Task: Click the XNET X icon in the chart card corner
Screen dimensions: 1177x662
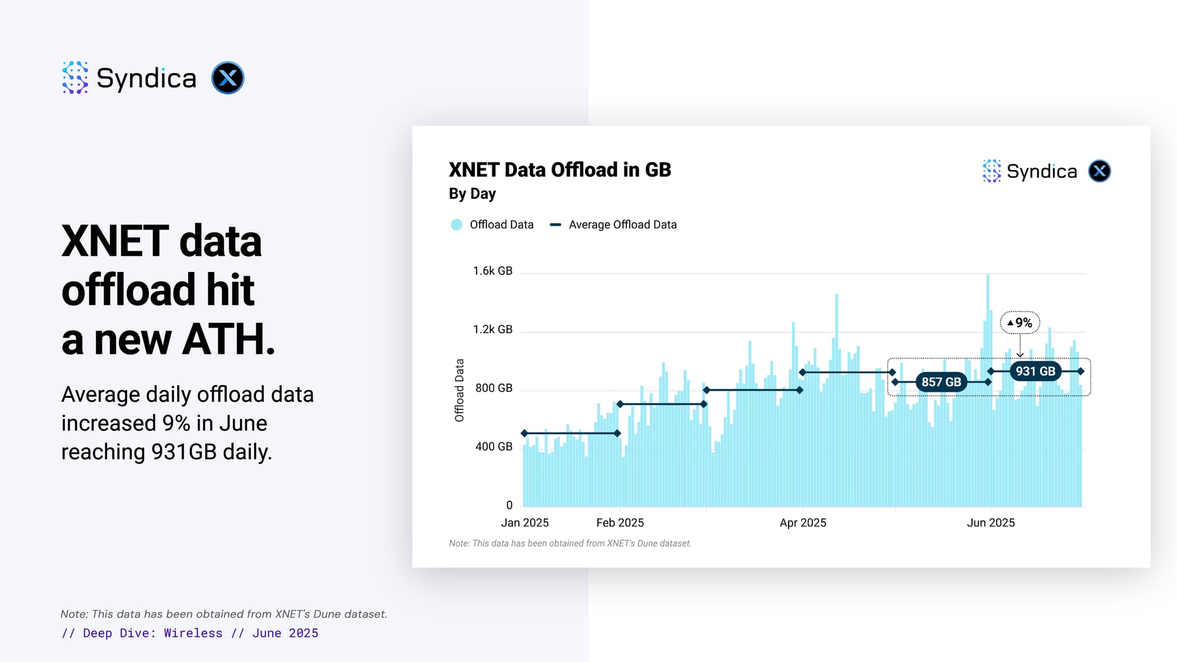Action: pyautogui.click(x=1099, y=171)
